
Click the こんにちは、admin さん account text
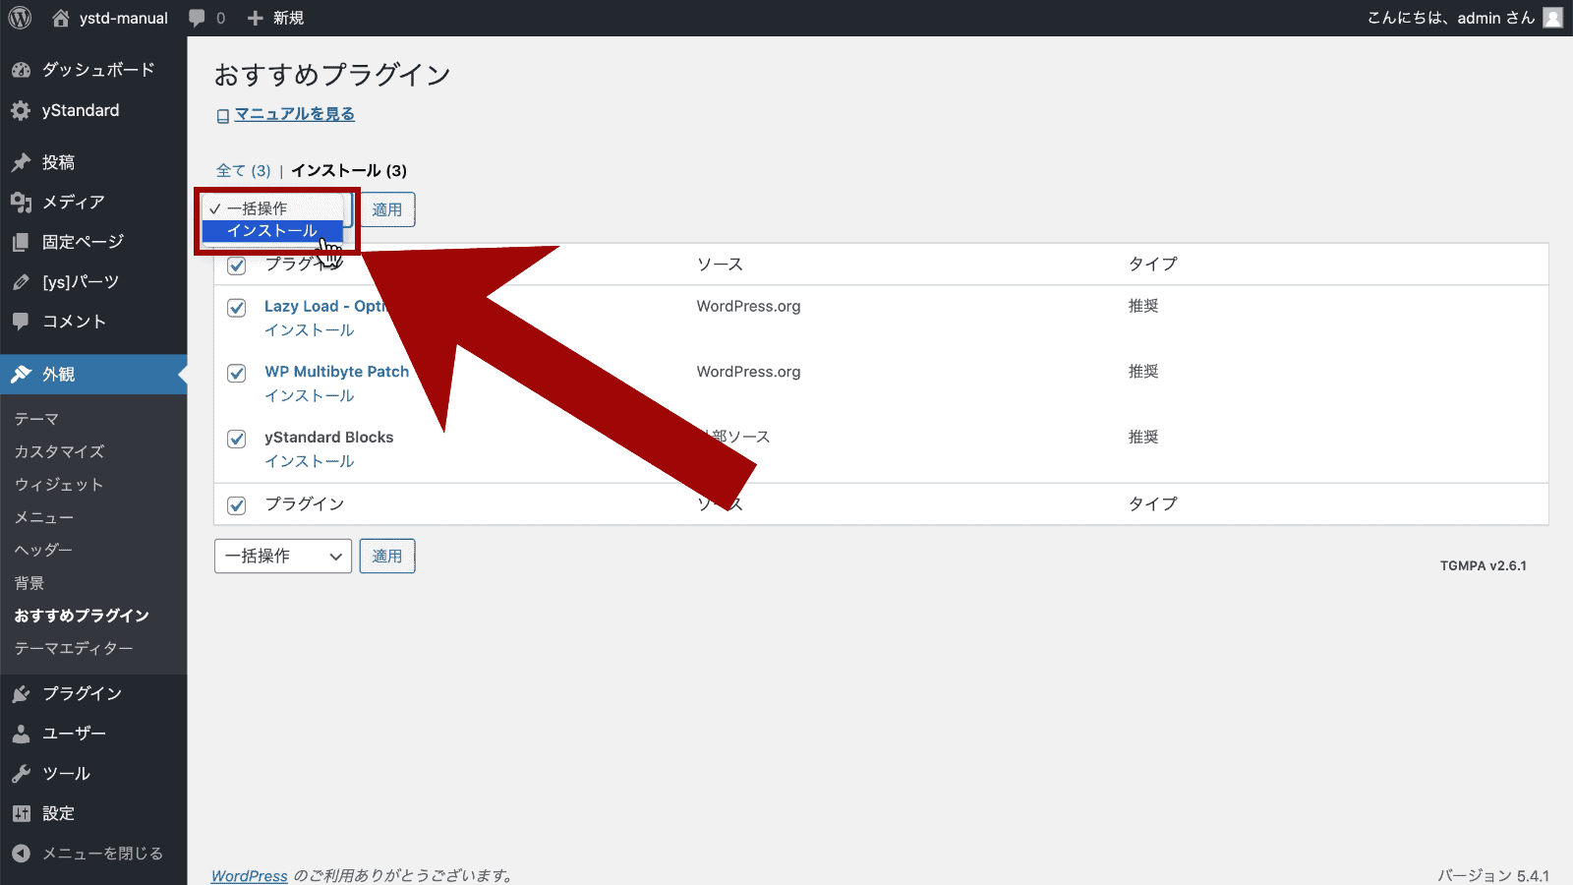coord(1451,18)
